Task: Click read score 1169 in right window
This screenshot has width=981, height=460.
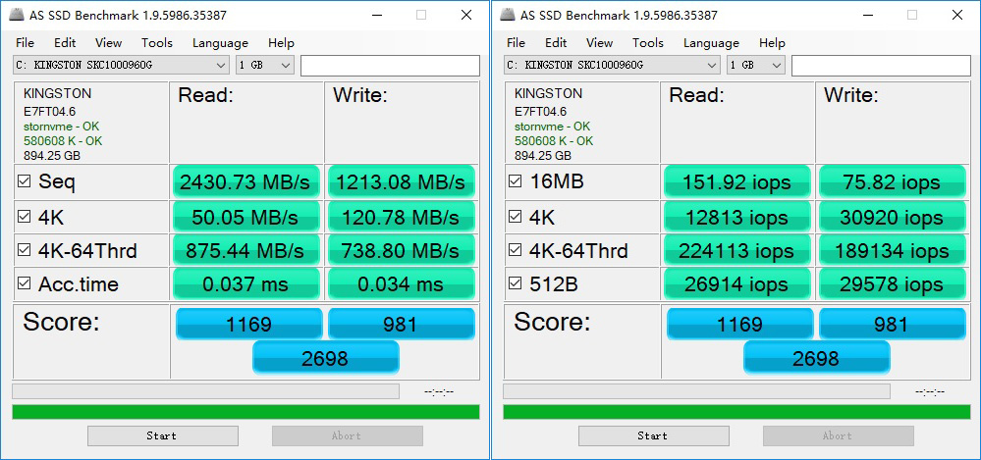Action: coord(740,324)
